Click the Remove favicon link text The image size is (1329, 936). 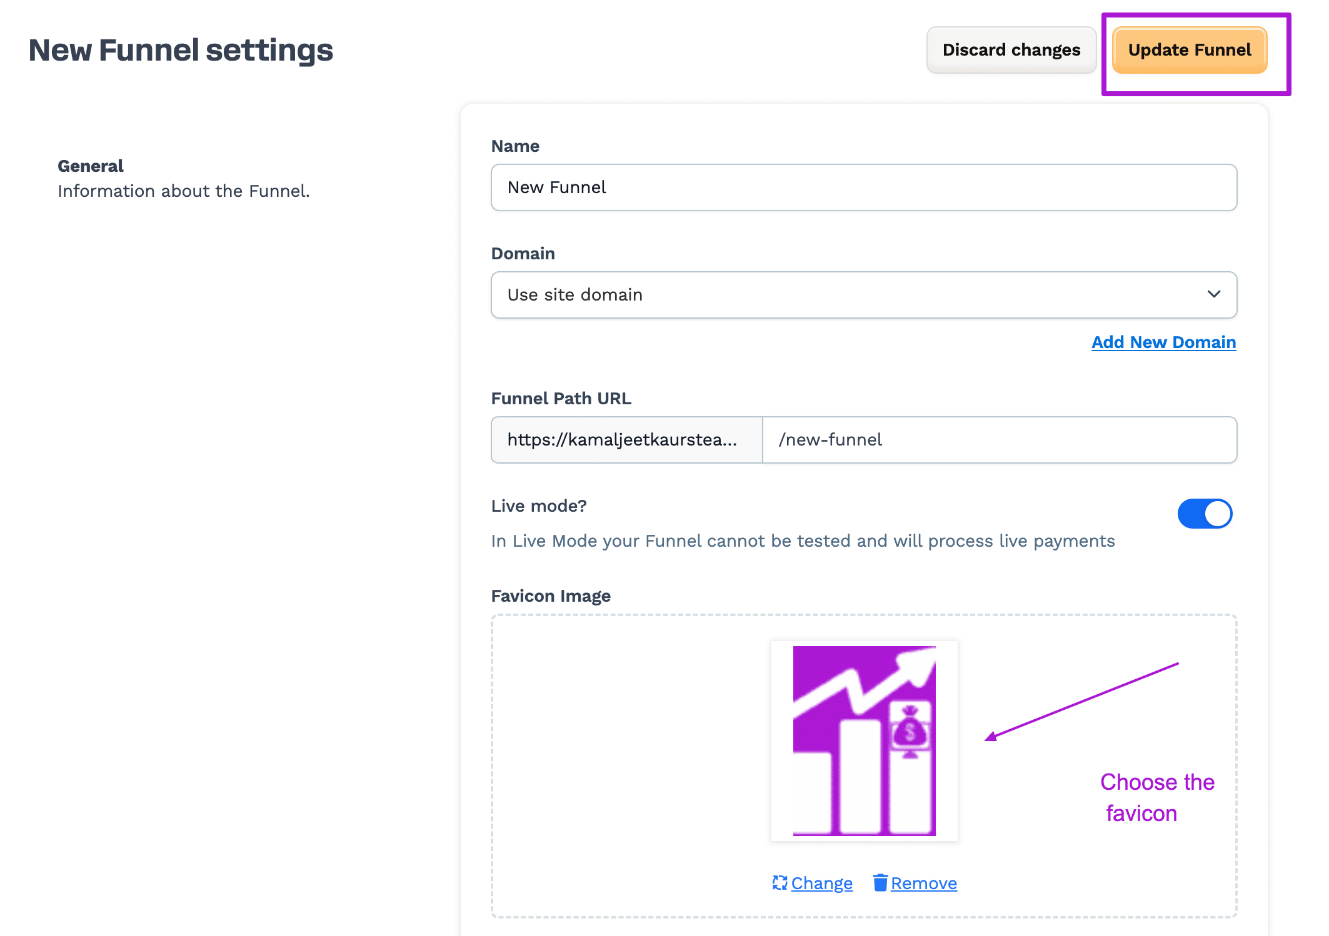[923, 884]
